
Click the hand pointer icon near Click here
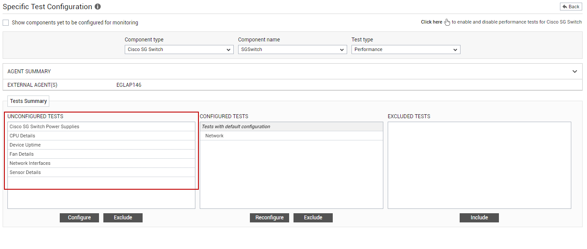pos(447,22)
